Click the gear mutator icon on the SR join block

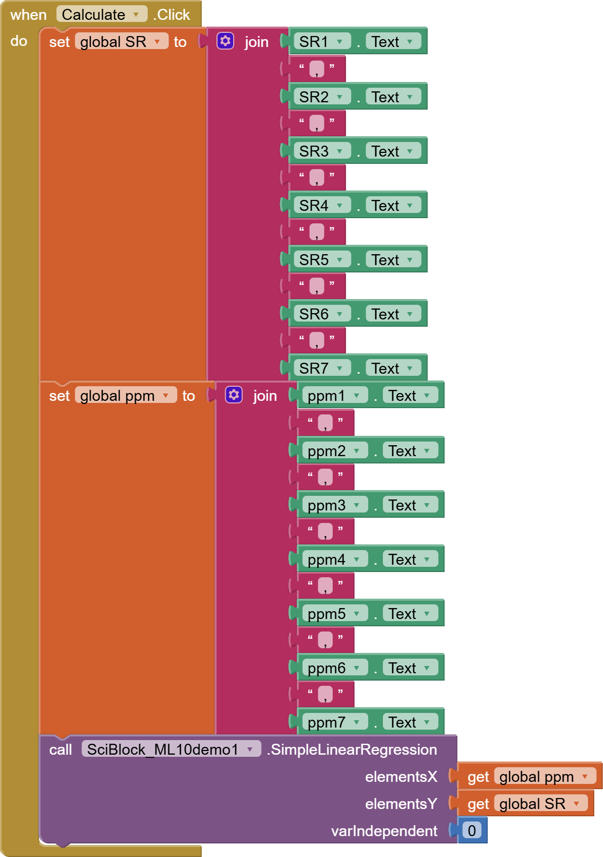225,41
